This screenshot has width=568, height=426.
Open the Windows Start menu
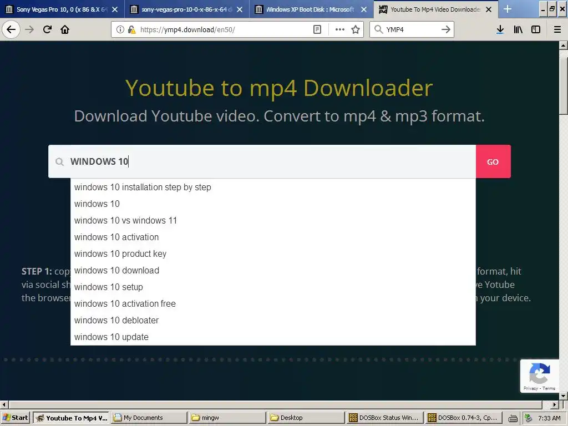pyautogui.click(x=15, y=418)
